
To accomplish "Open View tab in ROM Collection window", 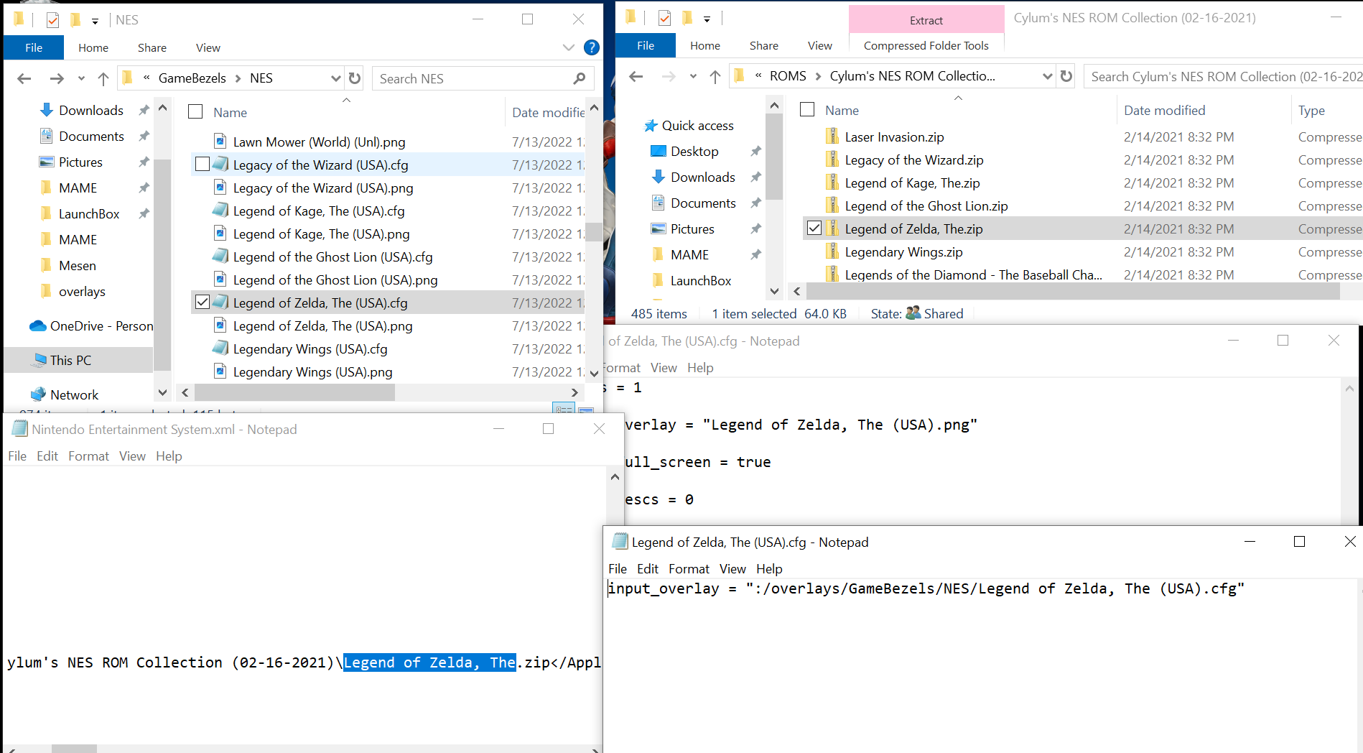I will (819, 45).
